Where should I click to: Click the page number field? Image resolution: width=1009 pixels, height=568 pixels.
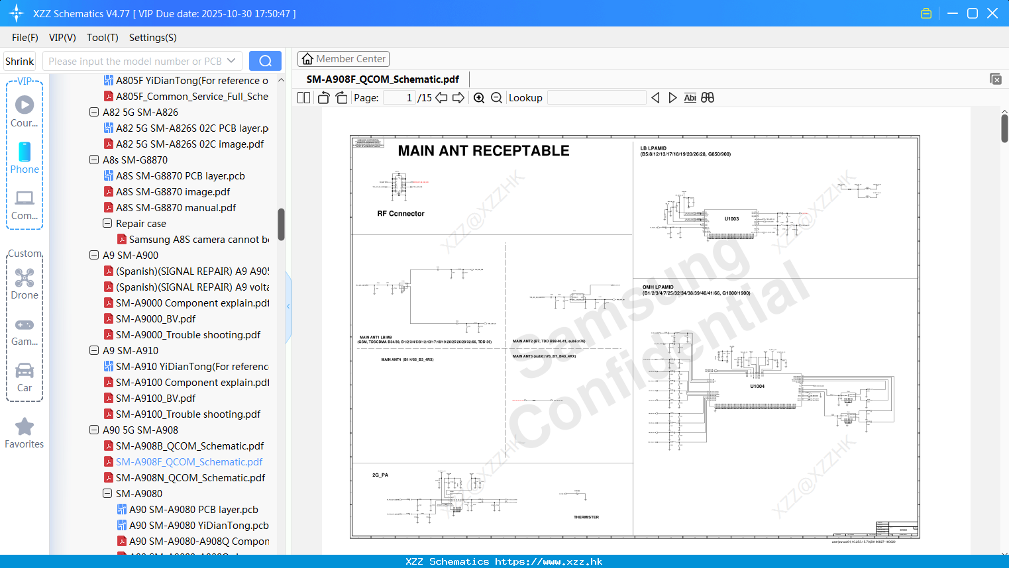(x=399, y=97)
